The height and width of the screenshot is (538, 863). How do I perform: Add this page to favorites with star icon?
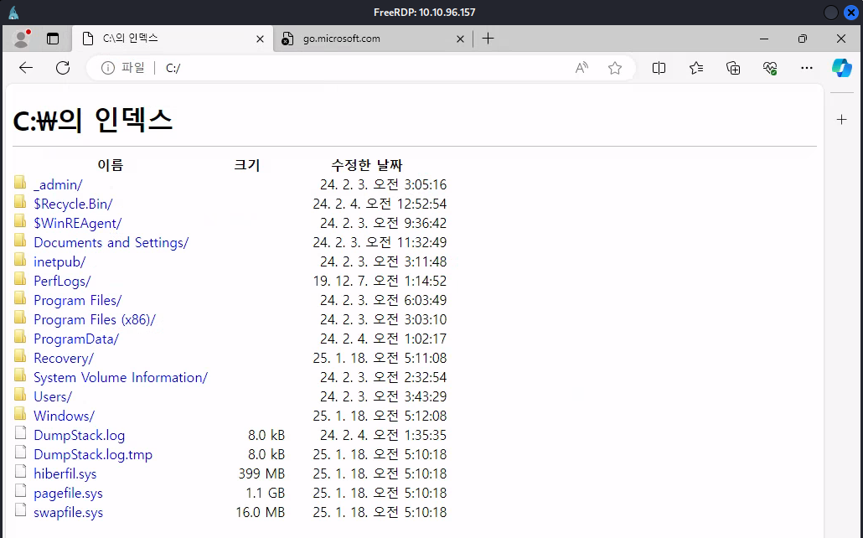[x=615, y=68]
